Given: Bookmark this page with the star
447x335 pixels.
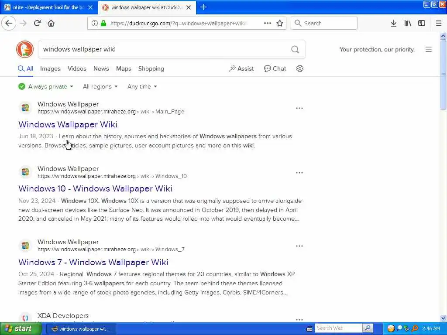Looking at the screenshot, I should [x=280, y=23].
